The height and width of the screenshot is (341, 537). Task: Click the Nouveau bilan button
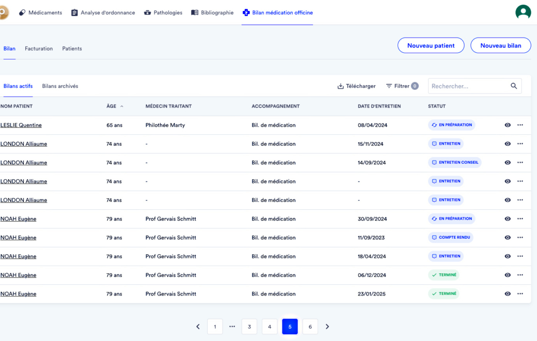tap(500, 45)
